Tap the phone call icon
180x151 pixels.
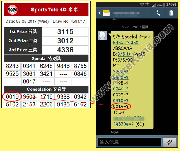pyautogui.click(x=158, y=13)
